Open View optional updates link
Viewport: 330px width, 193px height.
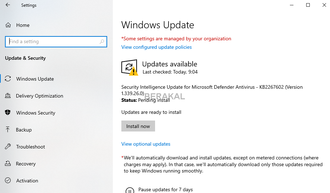[x=145, y=144]
